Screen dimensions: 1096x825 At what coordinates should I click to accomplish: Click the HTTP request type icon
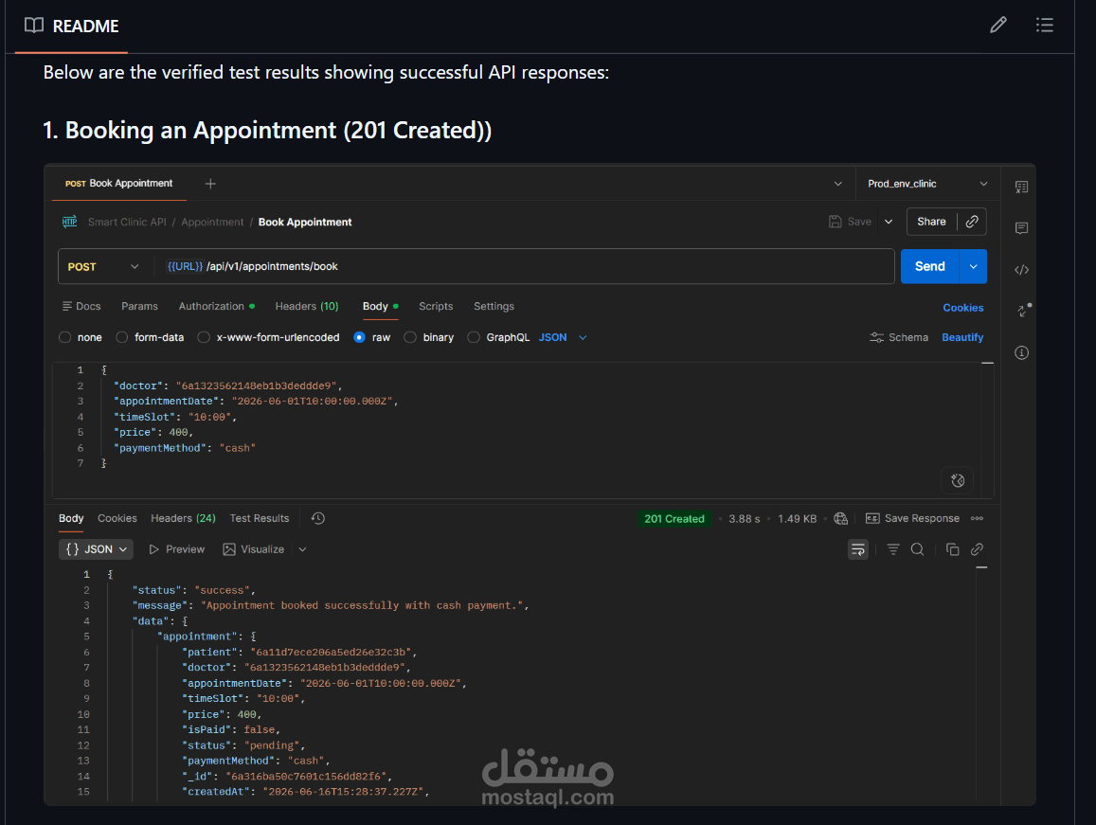pos(69,222)
